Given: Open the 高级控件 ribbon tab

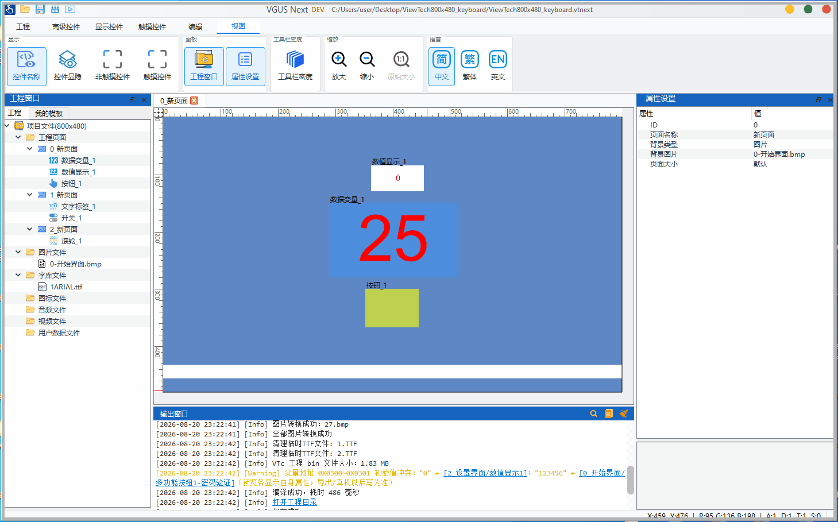Looking at the screenshot, I should (66, 26).
